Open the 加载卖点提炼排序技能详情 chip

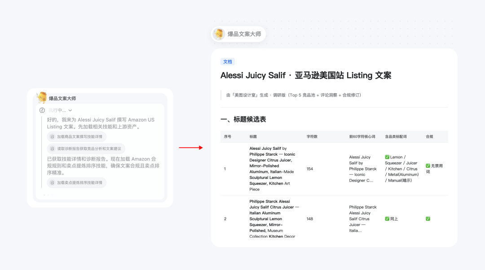click(x=77, y=183)
